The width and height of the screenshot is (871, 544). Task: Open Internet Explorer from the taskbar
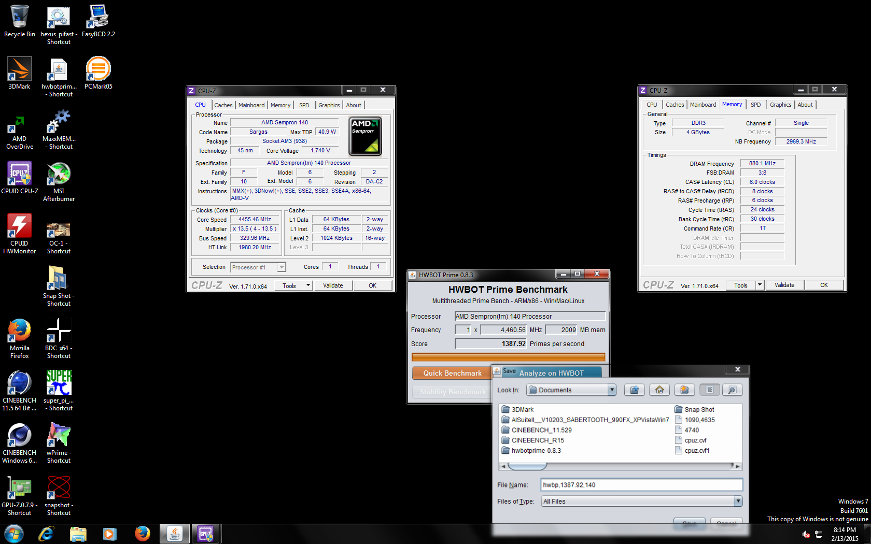(46, 534)
